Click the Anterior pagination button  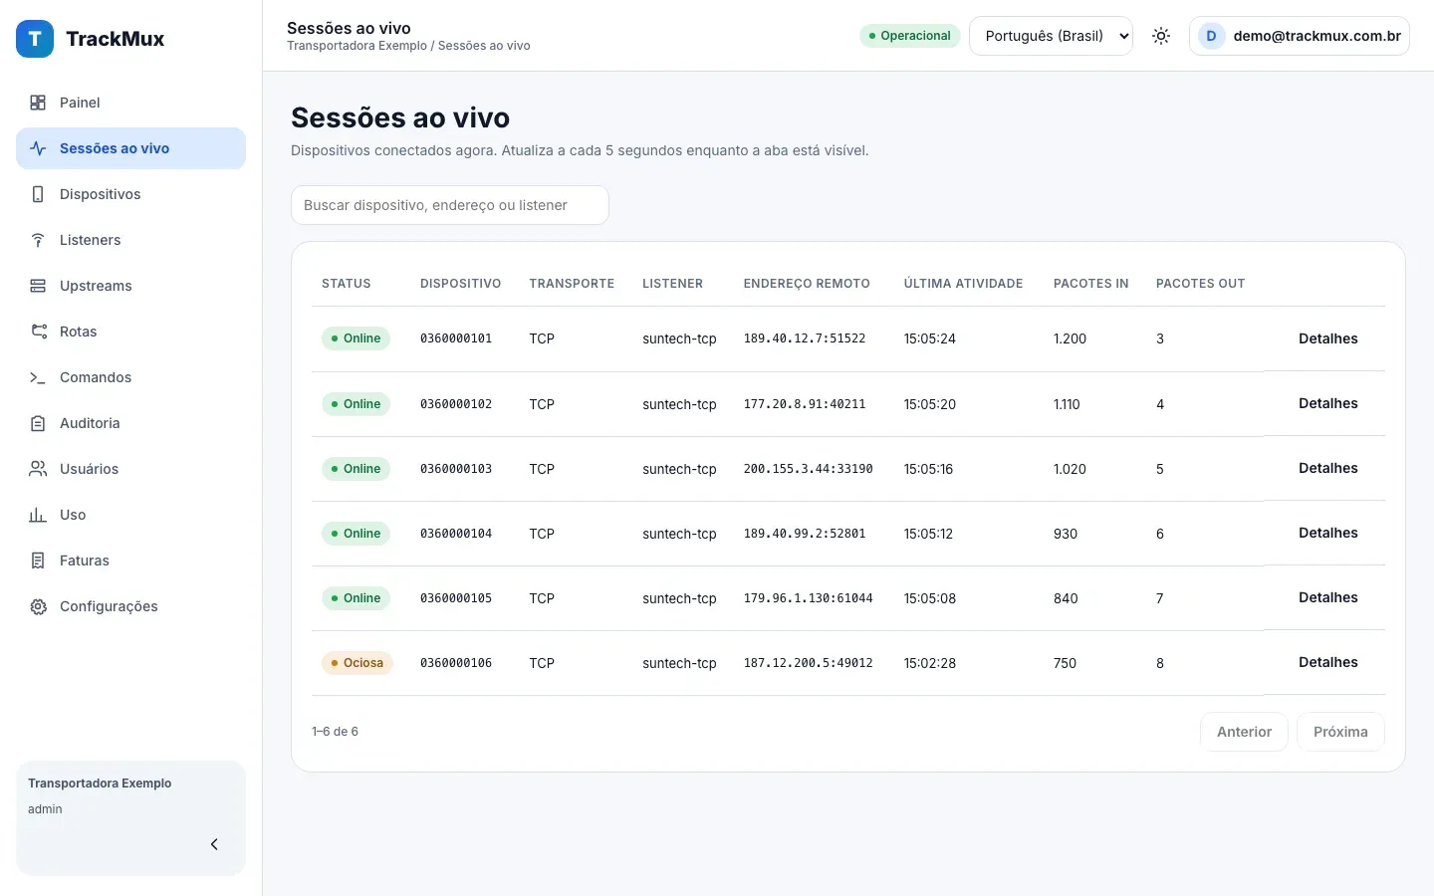1244,732
